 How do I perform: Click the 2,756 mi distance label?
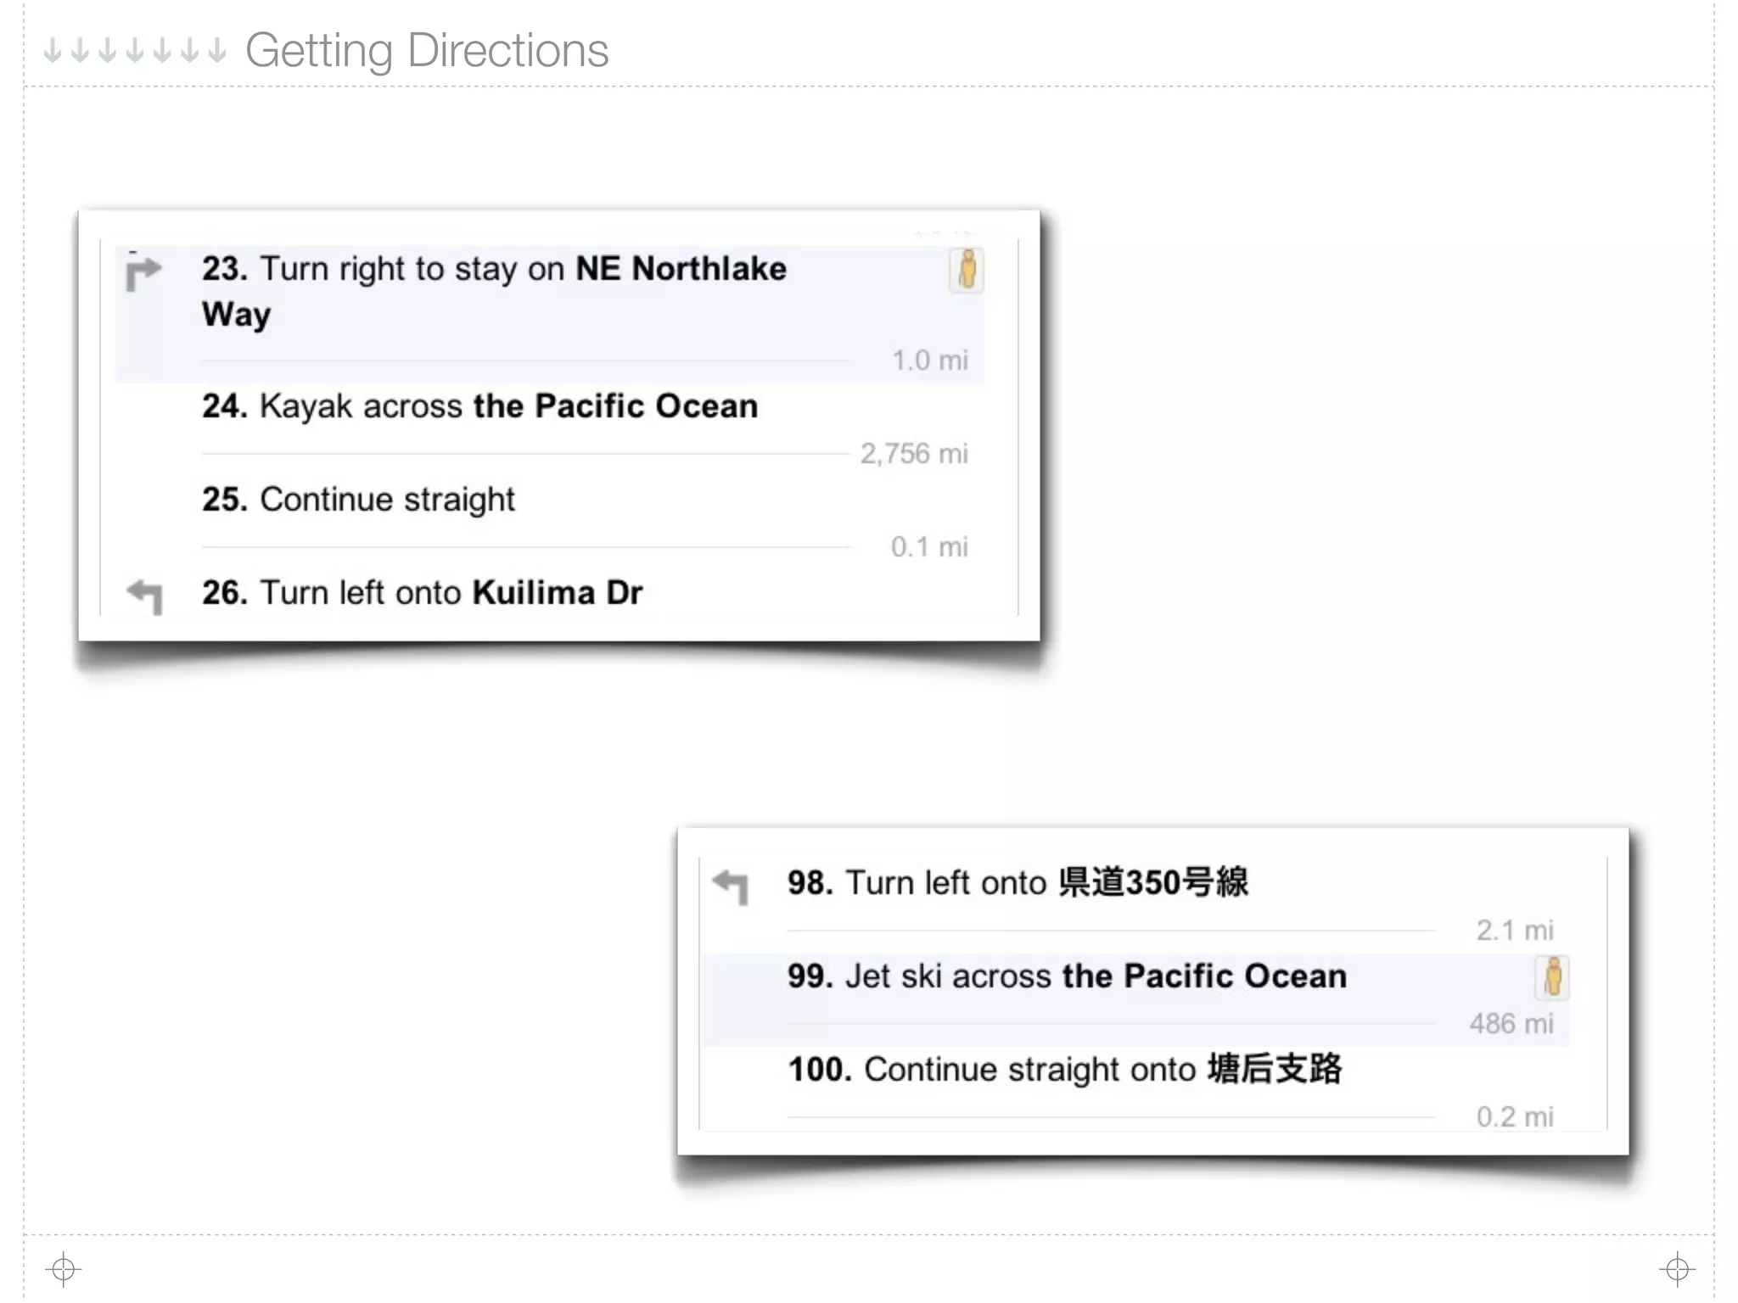tap(914, 454)
